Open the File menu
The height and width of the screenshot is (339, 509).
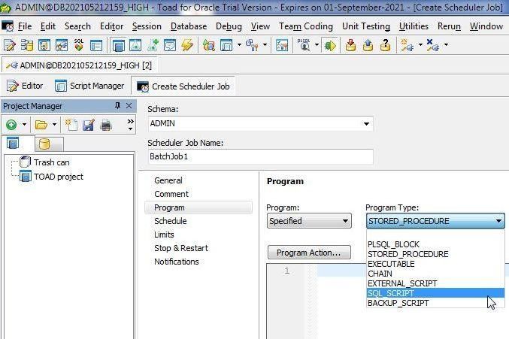(x=25, y=26)
